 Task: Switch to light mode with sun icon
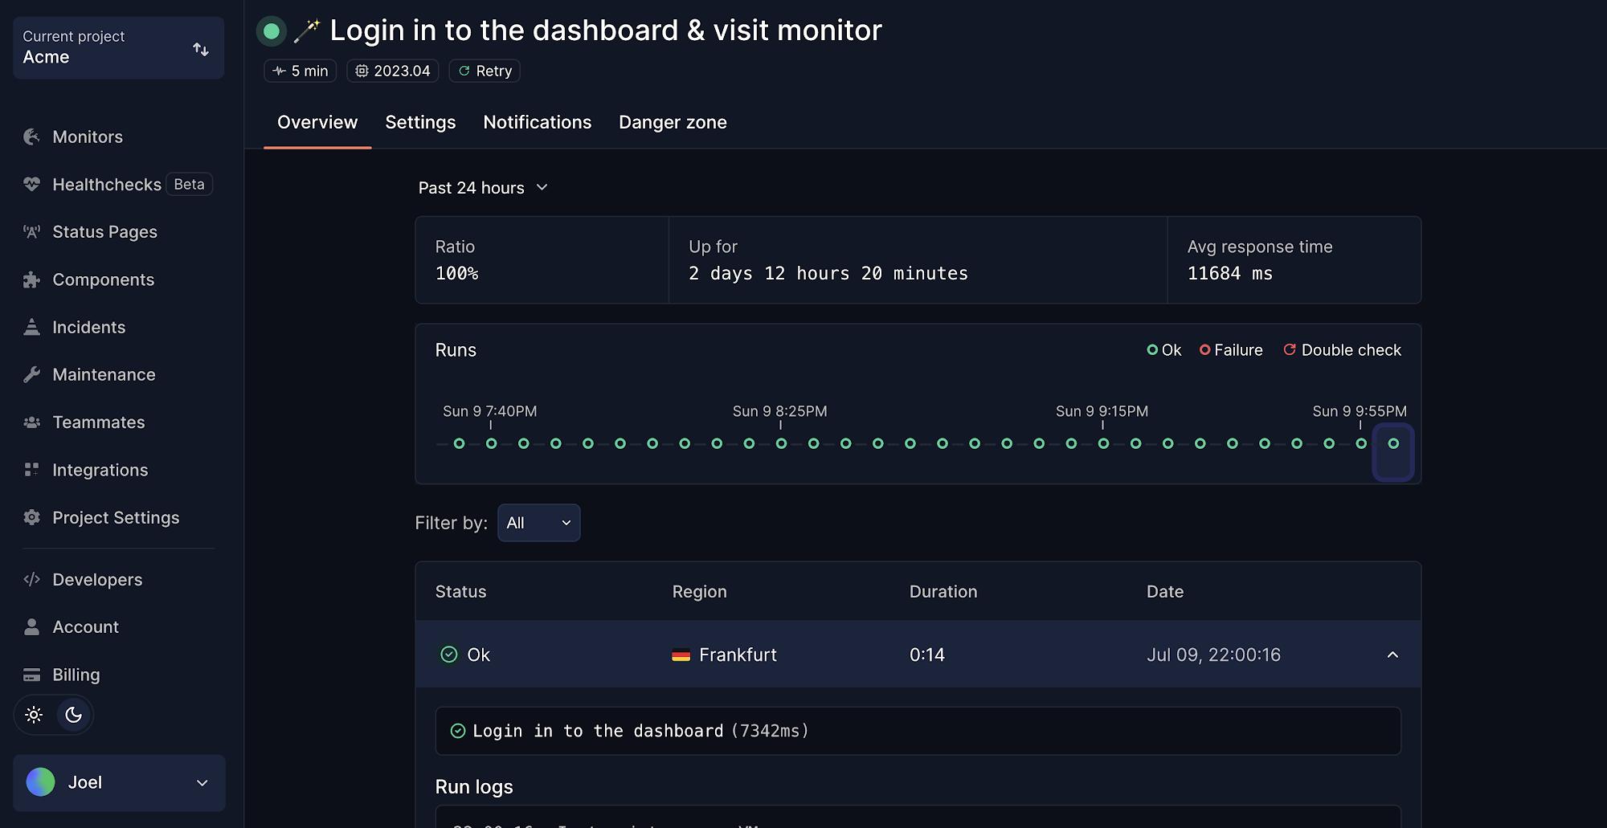(34, 715)
